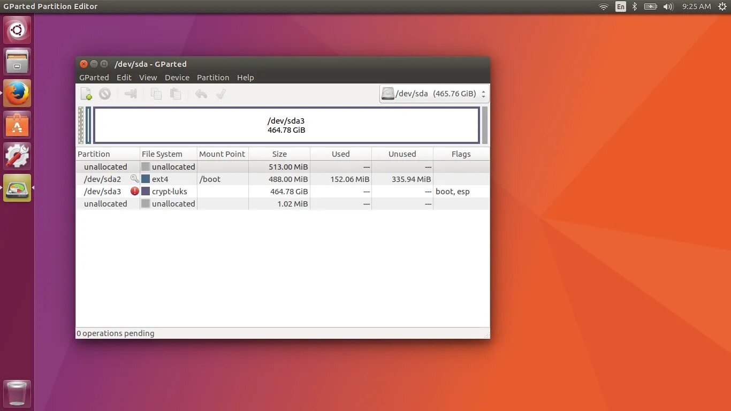Select the 1.02 MiB unallocated row
Viewport: 731px width, 411px height.
283,203
